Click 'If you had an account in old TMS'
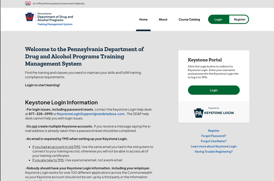 tap(56, 147)
